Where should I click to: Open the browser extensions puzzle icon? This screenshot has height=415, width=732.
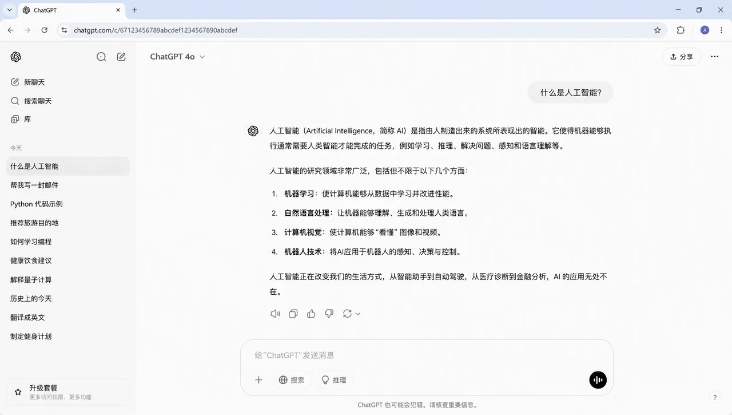pyautogui.click(x=681, y=30)
